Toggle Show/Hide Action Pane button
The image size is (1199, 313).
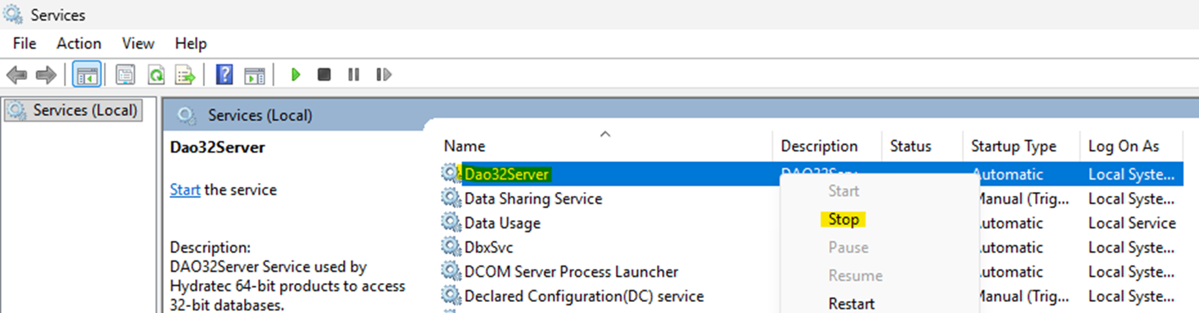(254, 75)
